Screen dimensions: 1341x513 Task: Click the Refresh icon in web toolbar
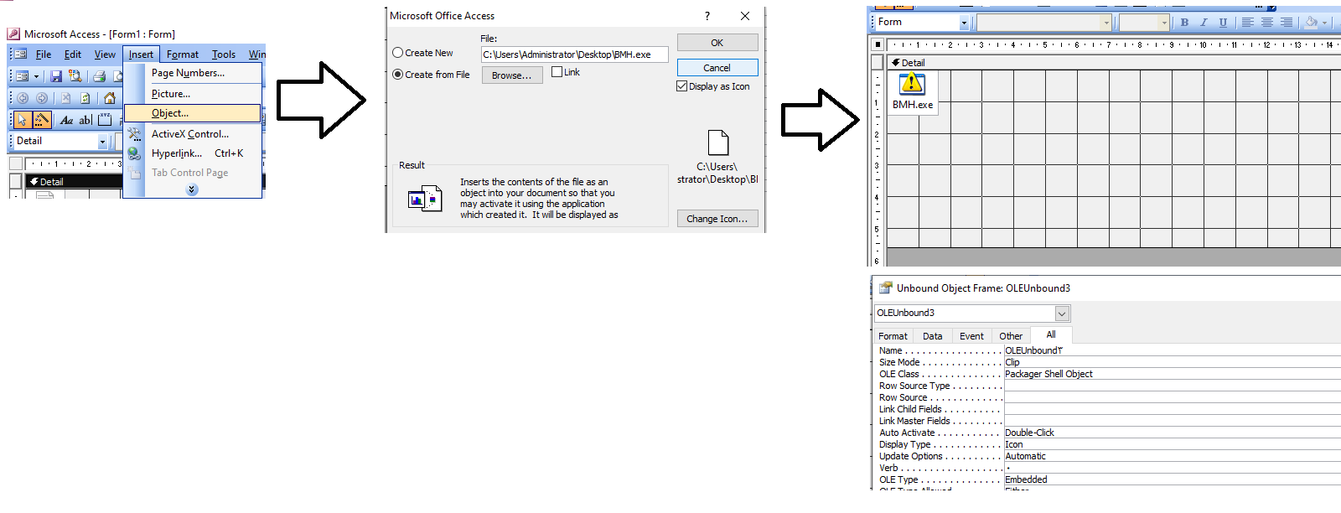[85, 98]
